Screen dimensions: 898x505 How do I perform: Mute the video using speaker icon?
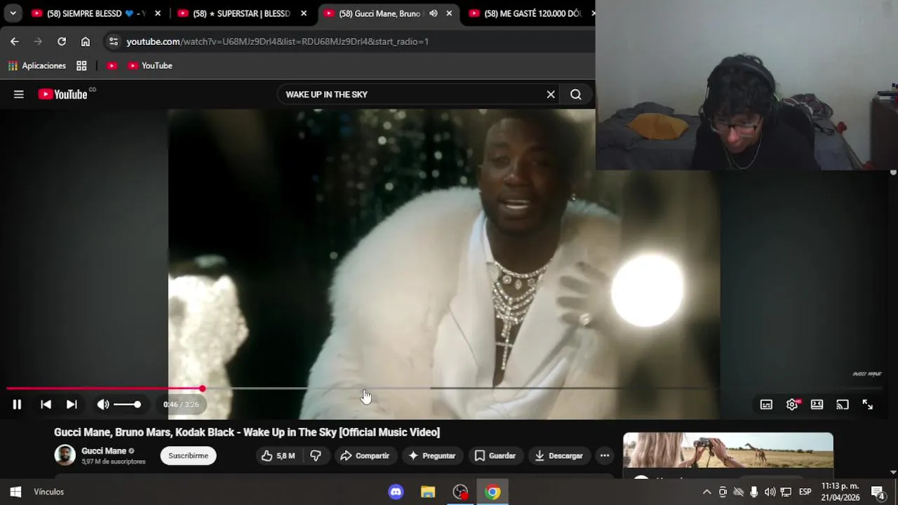pos(103,405)
